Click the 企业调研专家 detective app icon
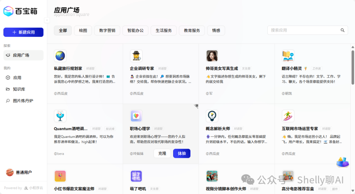355x194 pixels. tap(136, 56)
